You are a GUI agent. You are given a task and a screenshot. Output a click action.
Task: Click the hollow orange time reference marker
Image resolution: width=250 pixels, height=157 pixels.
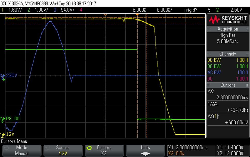(105, 15)
